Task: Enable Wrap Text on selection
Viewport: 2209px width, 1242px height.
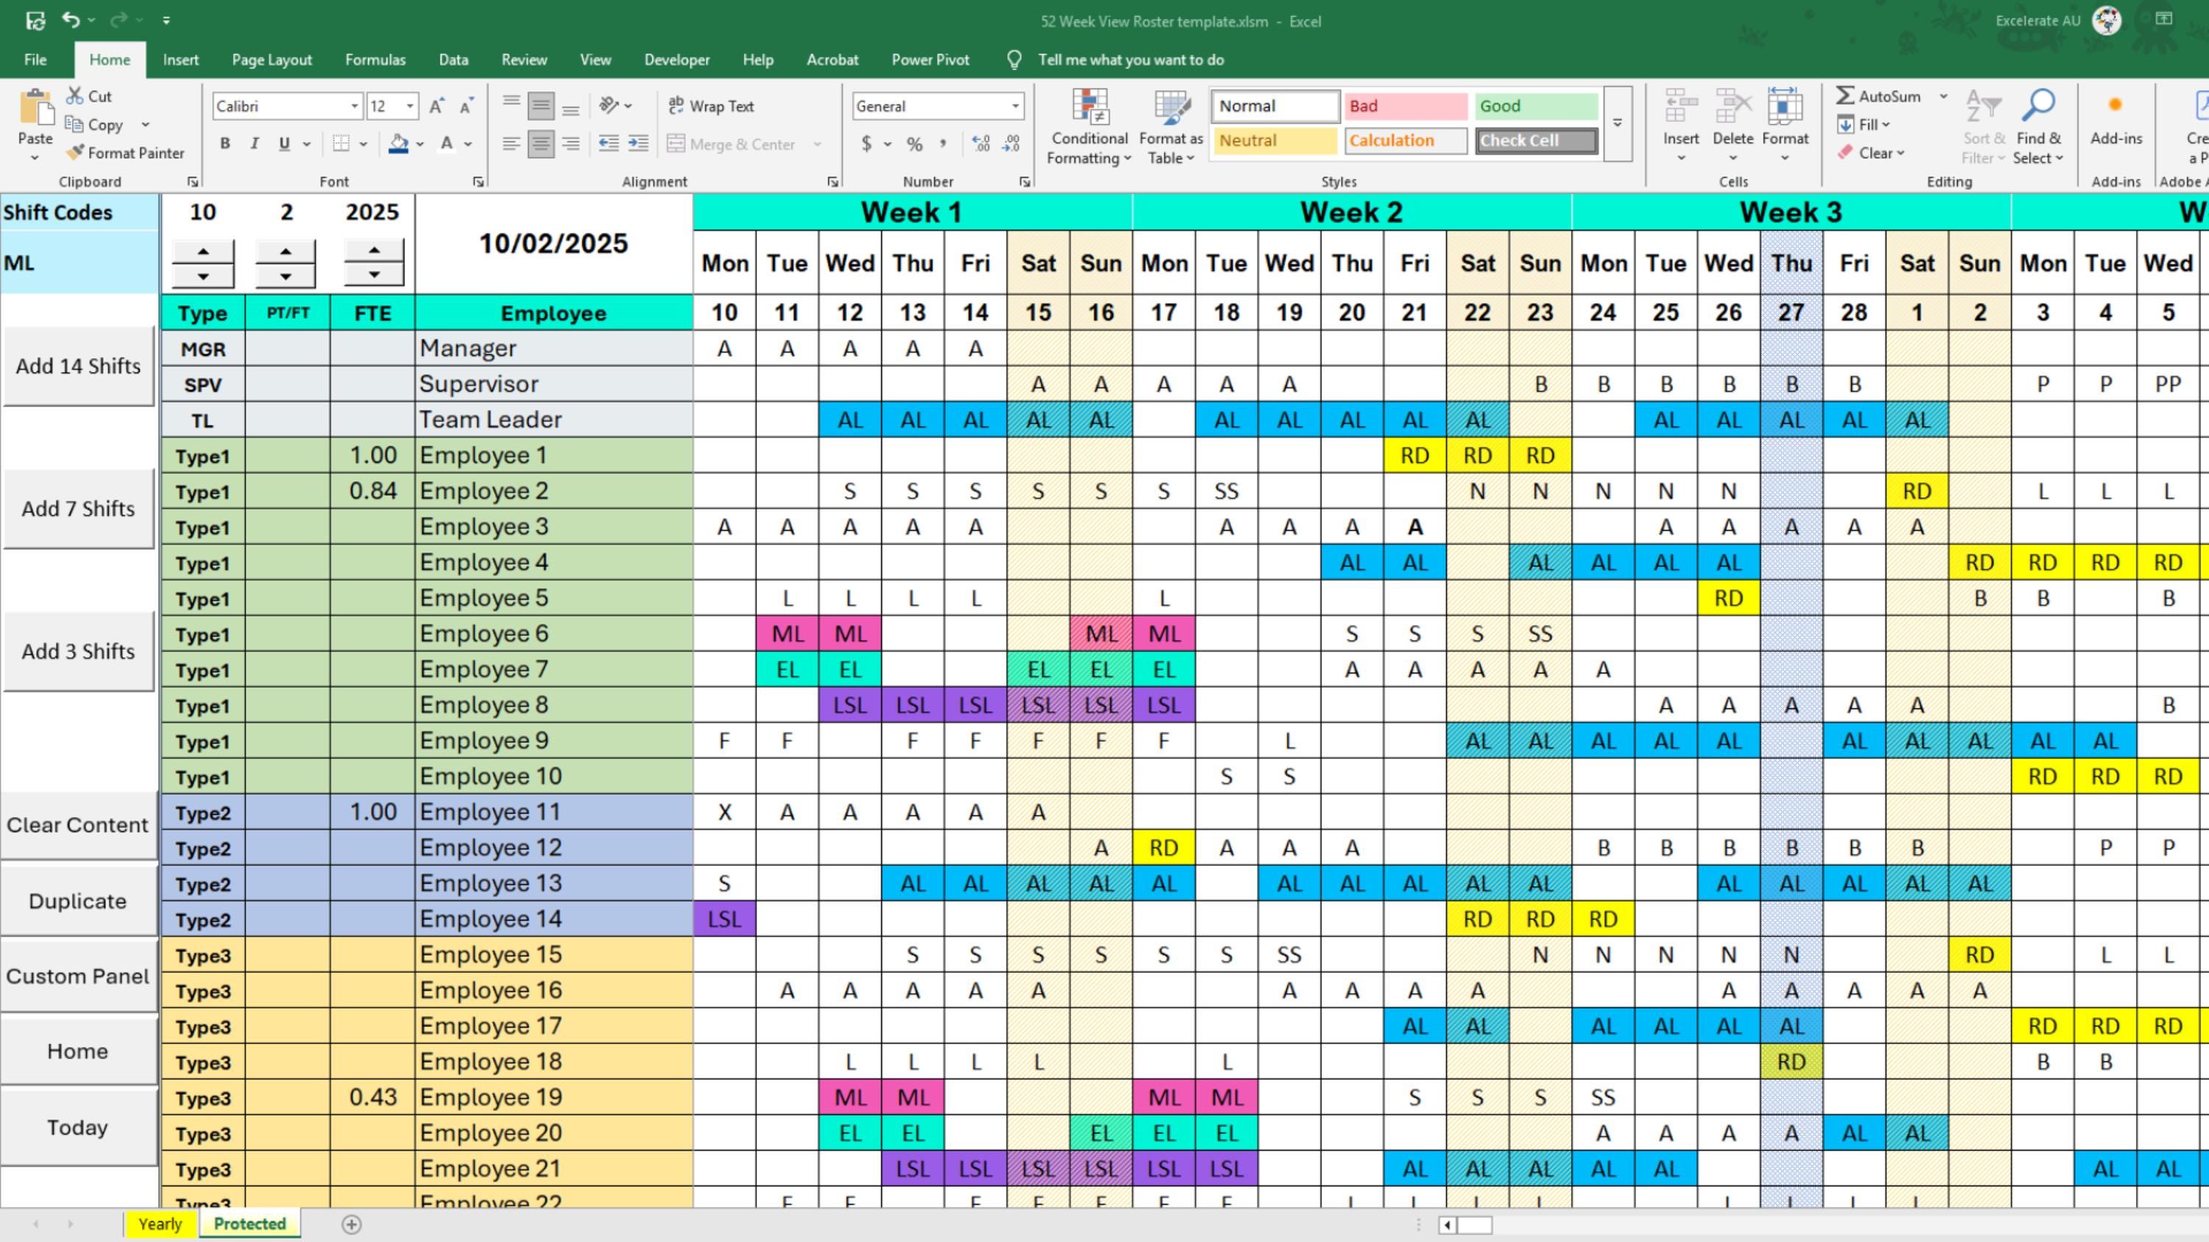Action: click(712, 105)
